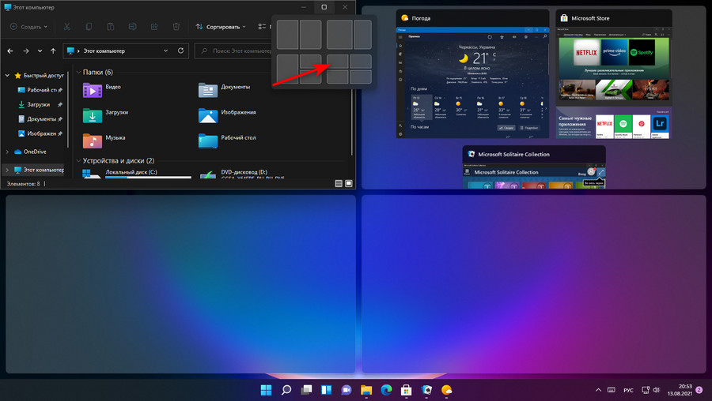The image size is (712, 401).
Task: Select Изображения in Quick access sidebar
Action: (x=40, y=133)
